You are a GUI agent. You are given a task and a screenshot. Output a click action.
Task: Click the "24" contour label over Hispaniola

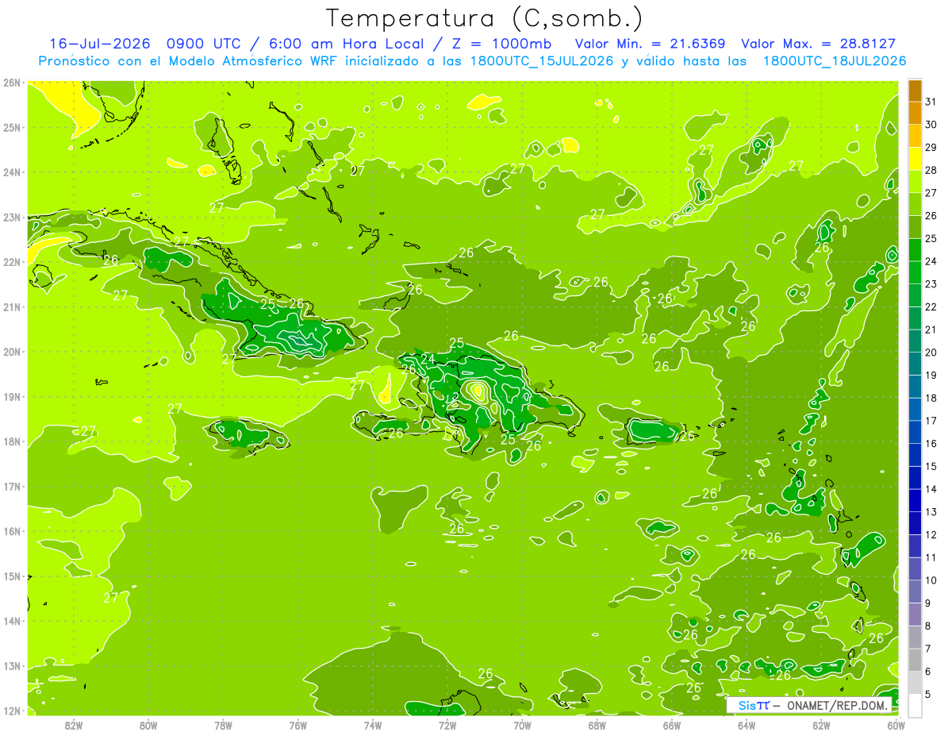428,359
